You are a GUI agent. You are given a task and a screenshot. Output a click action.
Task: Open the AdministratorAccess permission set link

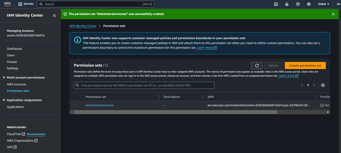99,105
